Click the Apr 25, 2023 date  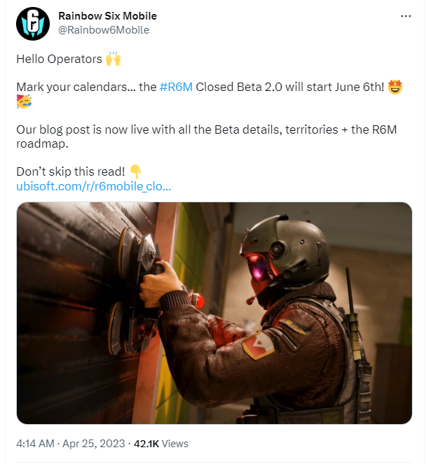(x=94, y=444)
